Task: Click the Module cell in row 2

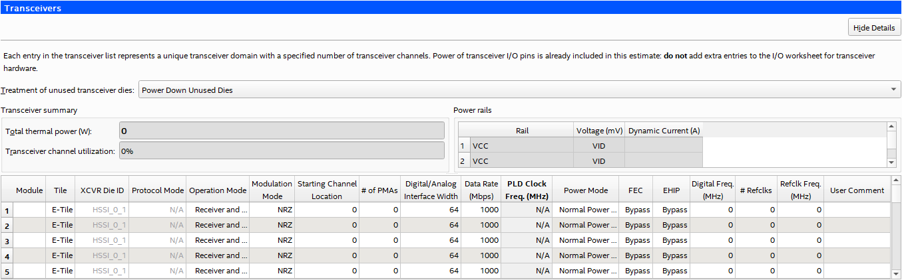Action: [29, 225]
